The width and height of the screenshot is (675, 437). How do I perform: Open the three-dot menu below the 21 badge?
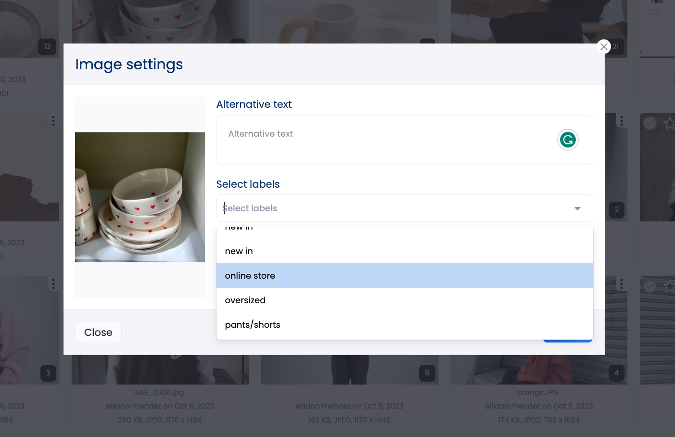click(622, 121)
